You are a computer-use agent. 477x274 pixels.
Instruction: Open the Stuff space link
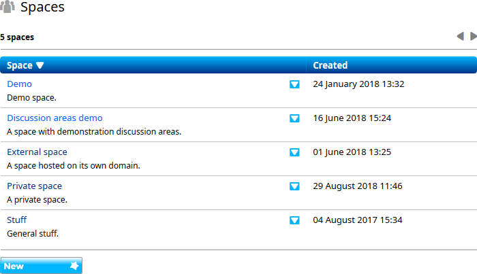[x=17, y=220]
